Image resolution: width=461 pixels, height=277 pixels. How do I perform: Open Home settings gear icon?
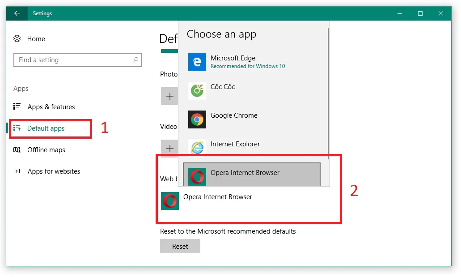click(17, 38)
